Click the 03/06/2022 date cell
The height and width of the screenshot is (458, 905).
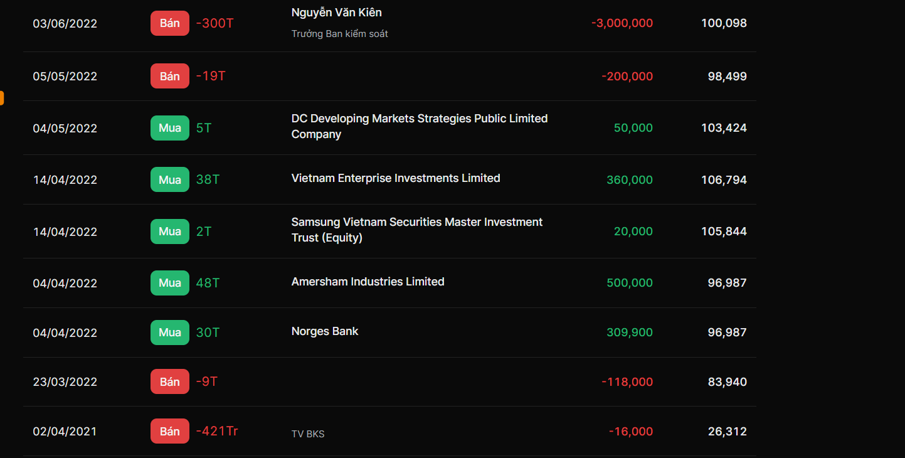pyautogui.click(x=65, y=24)
